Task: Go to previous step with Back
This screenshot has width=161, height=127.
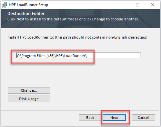Action: [x=90, y=118]
